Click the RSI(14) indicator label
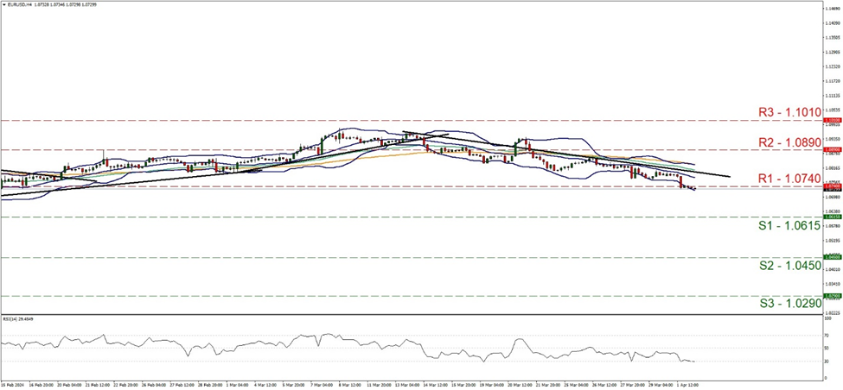The image size is (843, 390). (x=17, y=318)
